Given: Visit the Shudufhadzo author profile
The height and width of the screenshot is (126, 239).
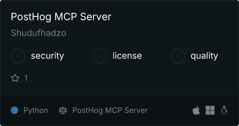Looking at the screenshot, I should tap(39, 33).
